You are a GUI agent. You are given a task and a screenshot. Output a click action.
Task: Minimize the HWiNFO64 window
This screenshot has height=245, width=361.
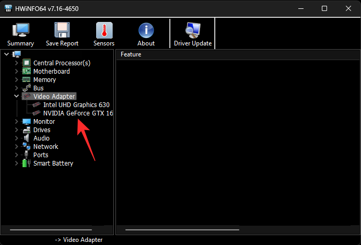(301, 8)
